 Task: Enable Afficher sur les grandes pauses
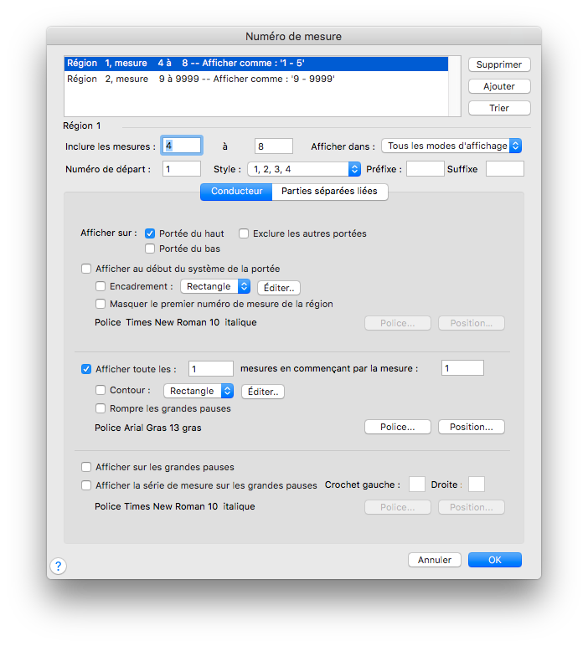point(86,467)
